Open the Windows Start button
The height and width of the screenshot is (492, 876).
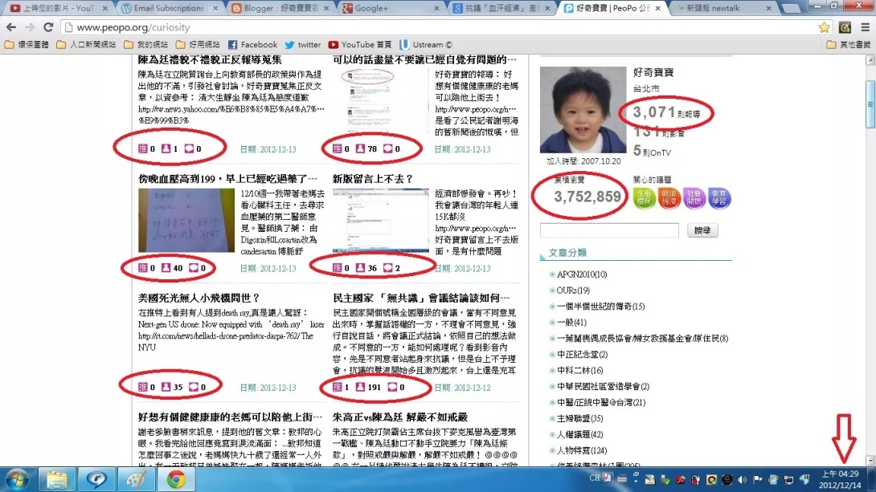pos(17,479)
